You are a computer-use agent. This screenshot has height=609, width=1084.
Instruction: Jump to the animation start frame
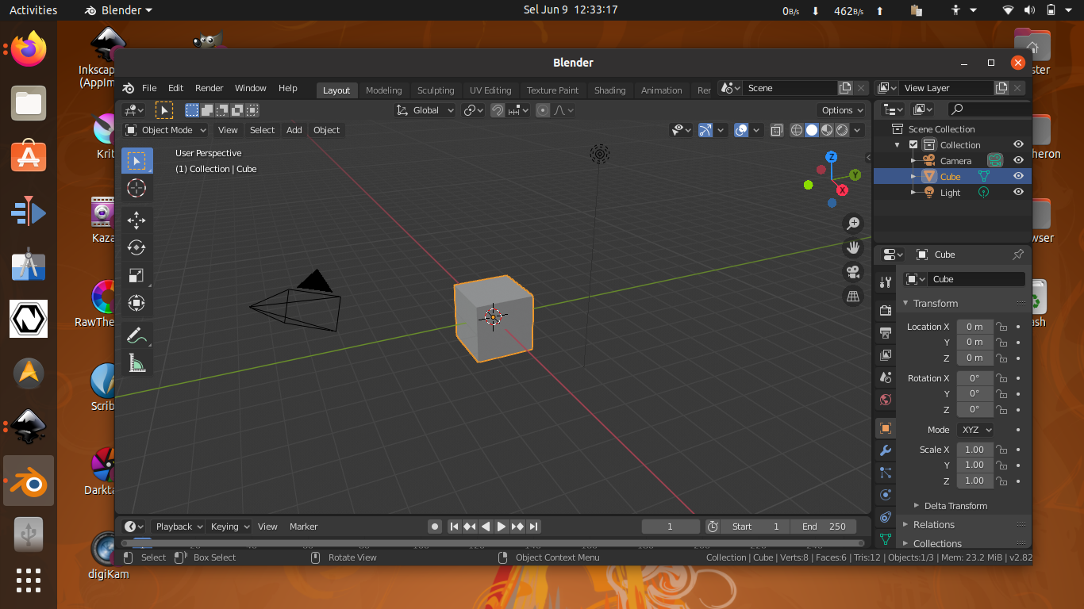[x=454, y=527]
